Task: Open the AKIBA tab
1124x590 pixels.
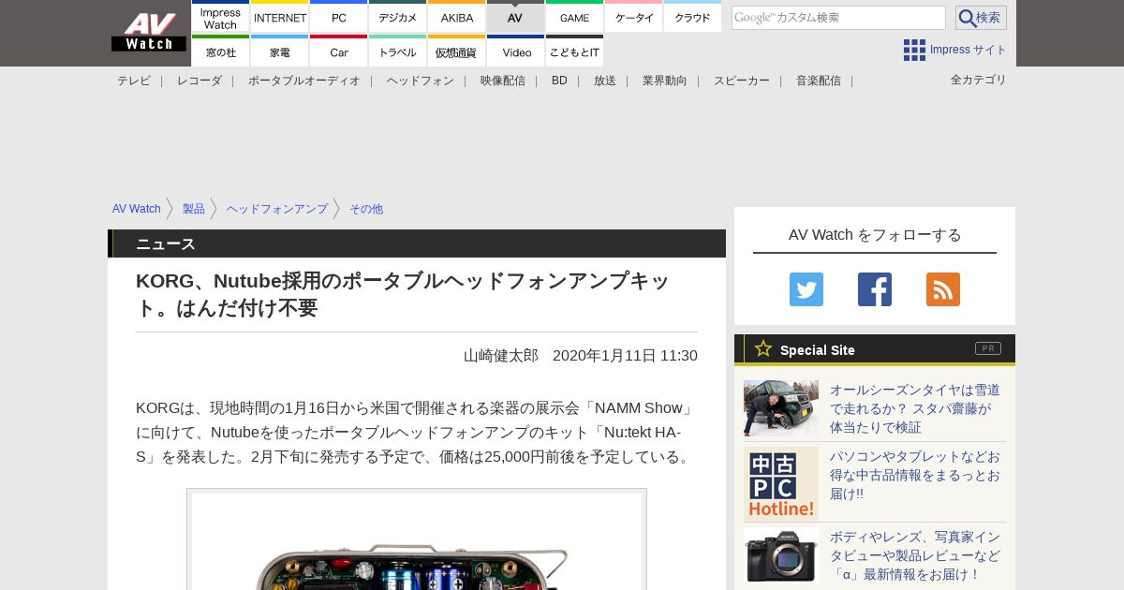Action: click(x=457, y=17)
